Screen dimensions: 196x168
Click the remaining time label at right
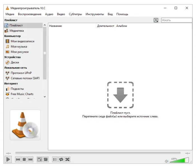tap(188, 153)
